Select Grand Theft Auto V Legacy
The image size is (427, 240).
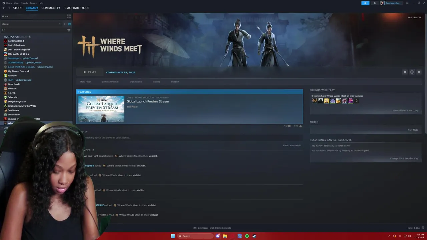[x=30, y=67]
